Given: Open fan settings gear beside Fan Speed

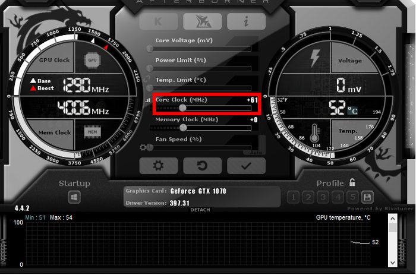Looking at the screenshot, I should click(143, 147).
